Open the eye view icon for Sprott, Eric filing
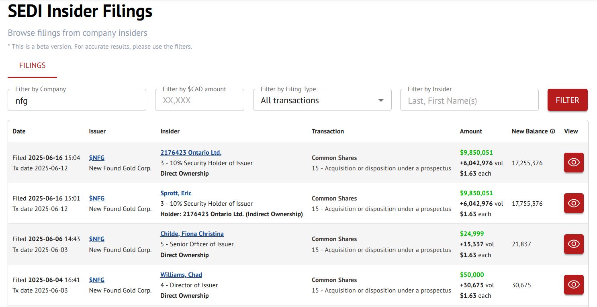The width and height of the screenshot is (597, 307). [573, 203]
